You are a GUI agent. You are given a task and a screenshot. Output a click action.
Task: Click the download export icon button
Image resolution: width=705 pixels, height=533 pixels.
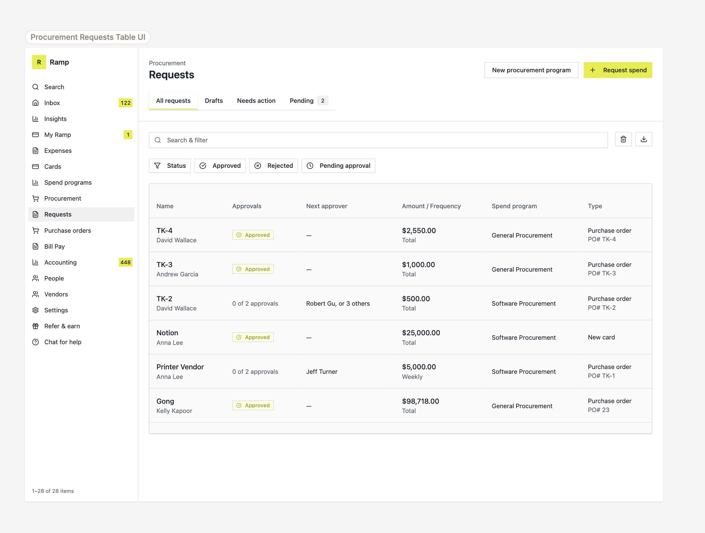click(644, 139)
